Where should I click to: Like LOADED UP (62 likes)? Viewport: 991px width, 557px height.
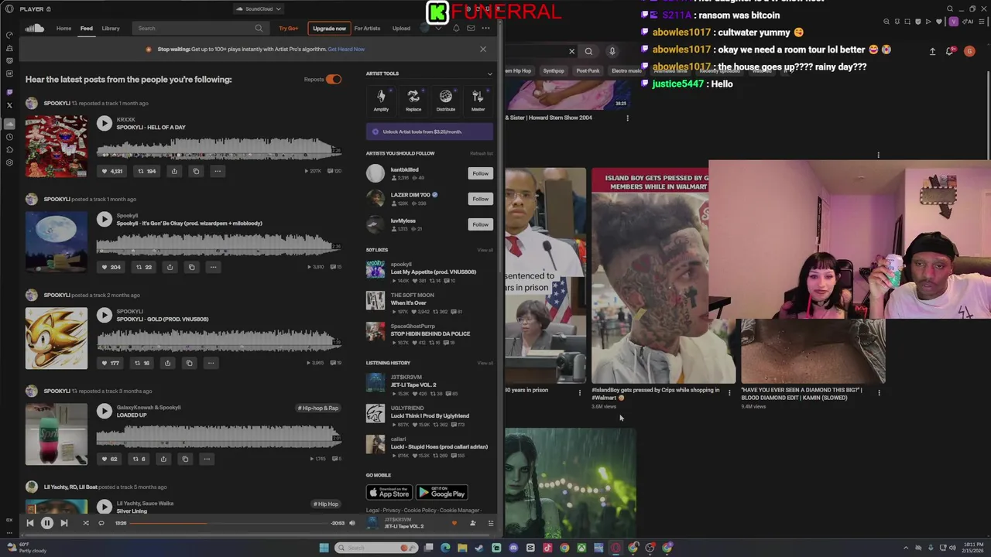click(x=110, y=459)
